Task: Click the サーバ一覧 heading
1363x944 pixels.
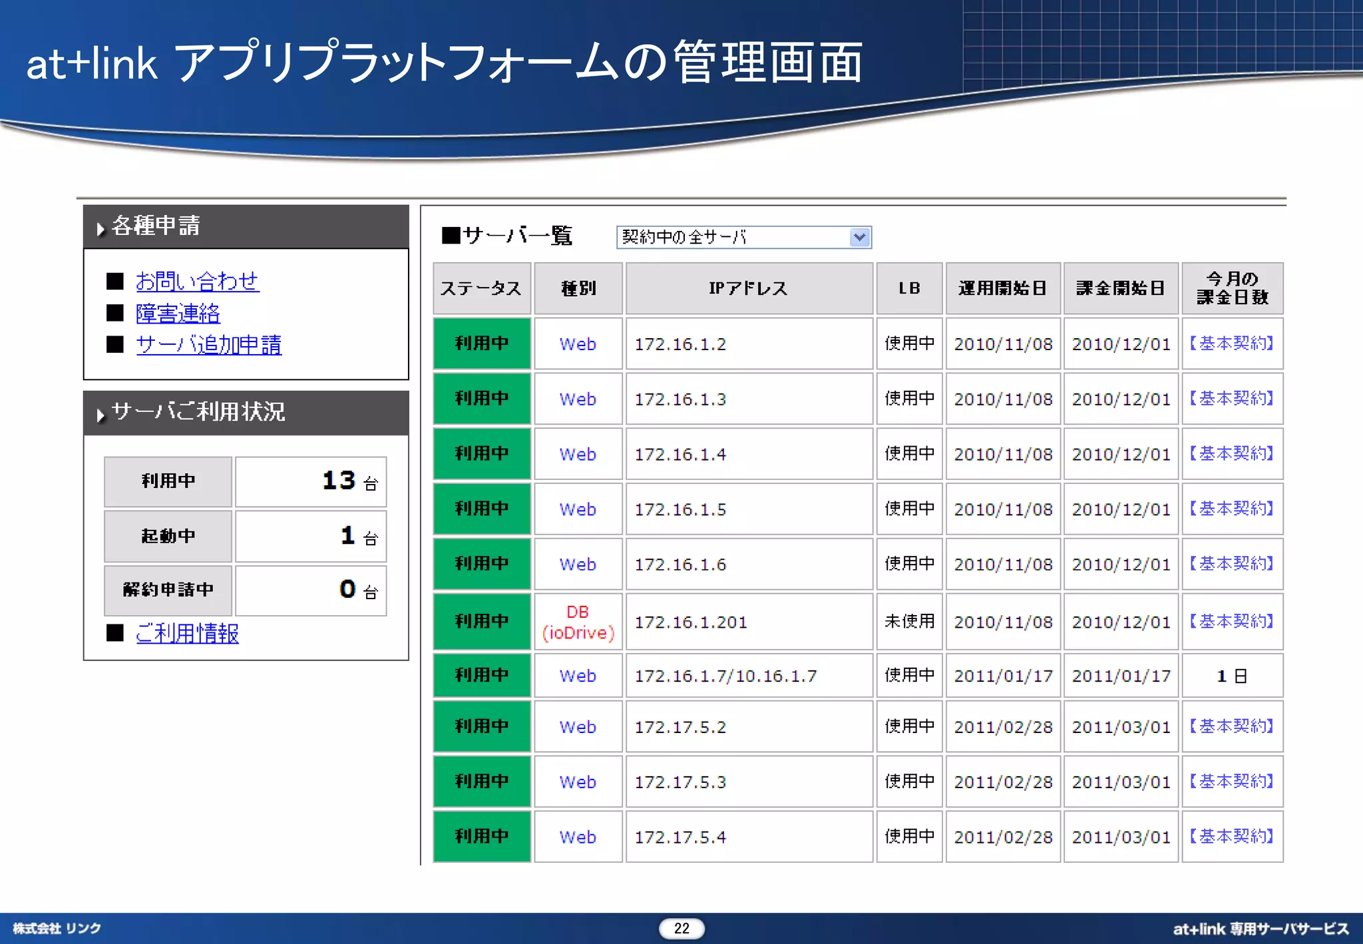Action: click(507, 236)
